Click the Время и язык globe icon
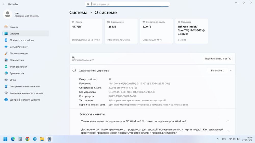 (6, 73)
